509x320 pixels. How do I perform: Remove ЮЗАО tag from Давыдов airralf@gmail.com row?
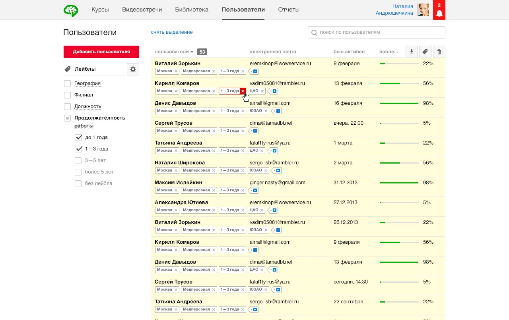tap(266, 111)
